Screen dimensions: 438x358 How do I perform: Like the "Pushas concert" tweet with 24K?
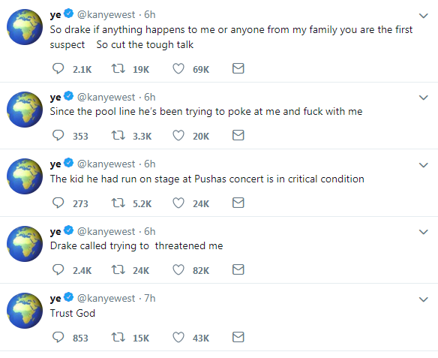point(178,203)
